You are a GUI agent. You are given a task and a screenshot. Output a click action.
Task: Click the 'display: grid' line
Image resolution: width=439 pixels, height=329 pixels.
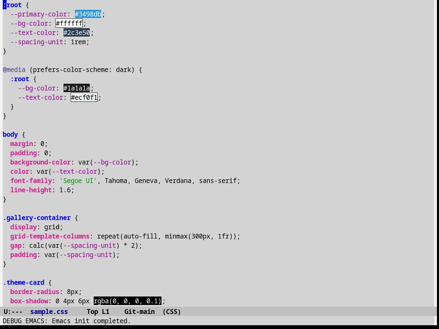point(37,227)
